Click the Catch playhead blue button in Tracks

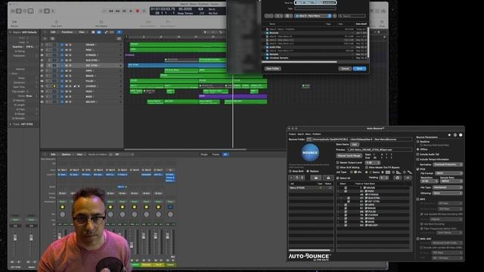pos(119,32)
